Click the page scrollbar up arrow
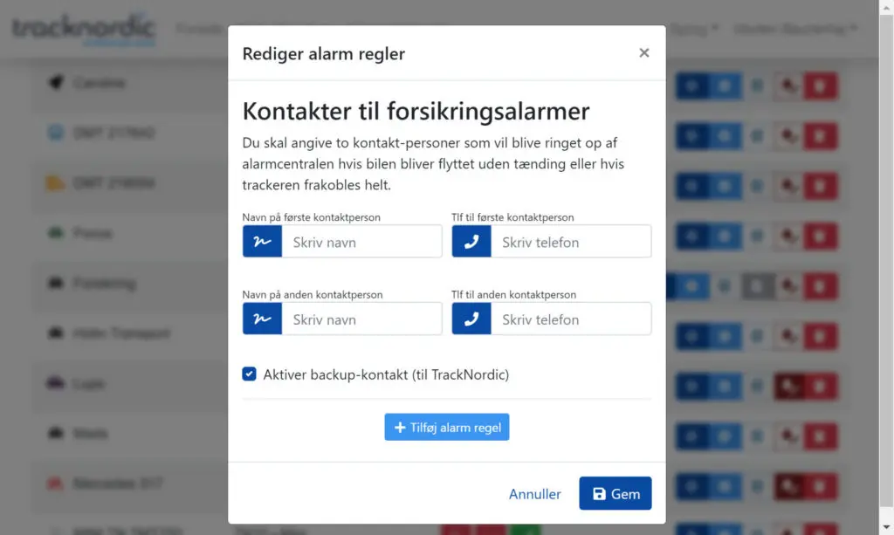 tap(885, 7)
